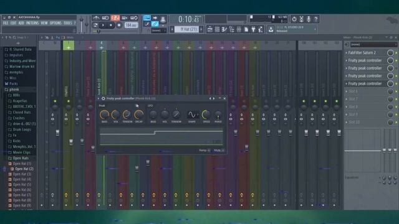Toggle the last Fruity peak controller enable knob
399x224 pixels.
coord(390,83)
